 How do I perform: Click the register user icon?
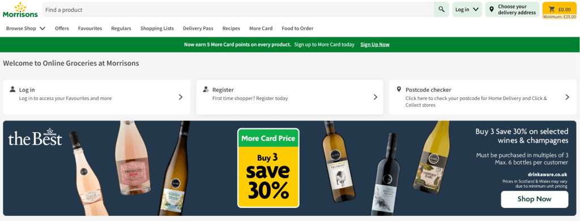point(206,89)
